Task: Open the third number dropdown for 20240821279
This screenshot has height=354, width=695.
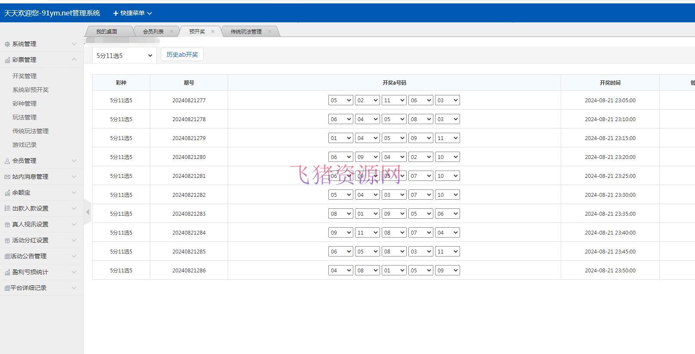Action: 394,138
